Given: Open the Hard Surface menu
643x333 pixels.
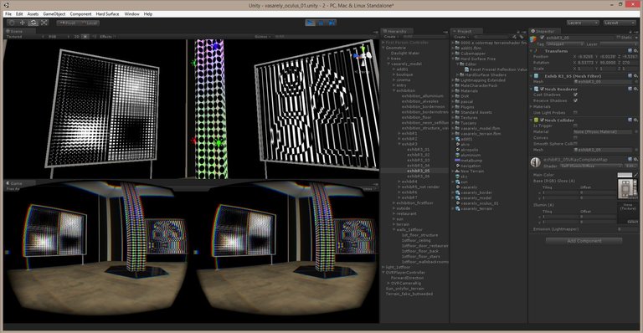Looking at the screenshot, I should click(107, 14).
